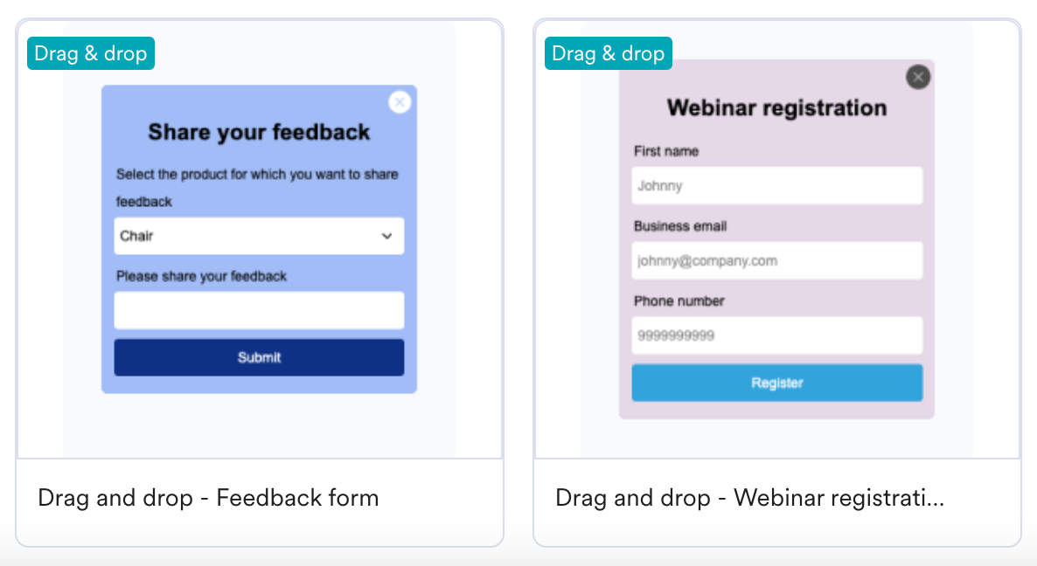The image size is (1037, 566).
Task: Click the Drag & drop badge on feedback template
Action: [91, 53]
